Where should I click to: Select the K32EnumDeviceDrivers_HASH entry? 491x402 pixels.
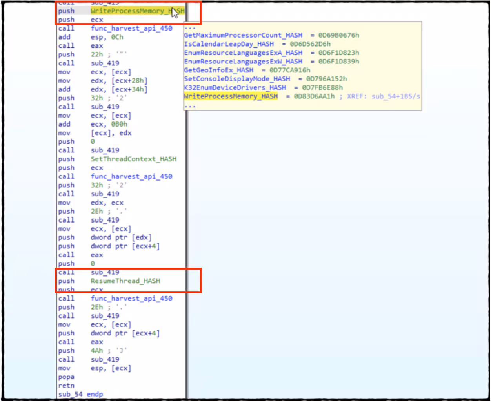click(235, 87)
